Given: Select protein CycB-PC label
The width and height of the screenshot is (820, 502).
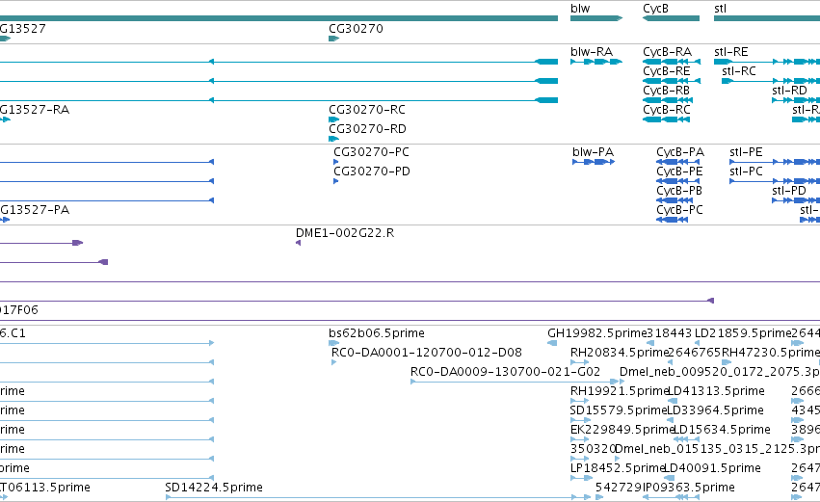Looking at the screenshot, I should [679, 210].
